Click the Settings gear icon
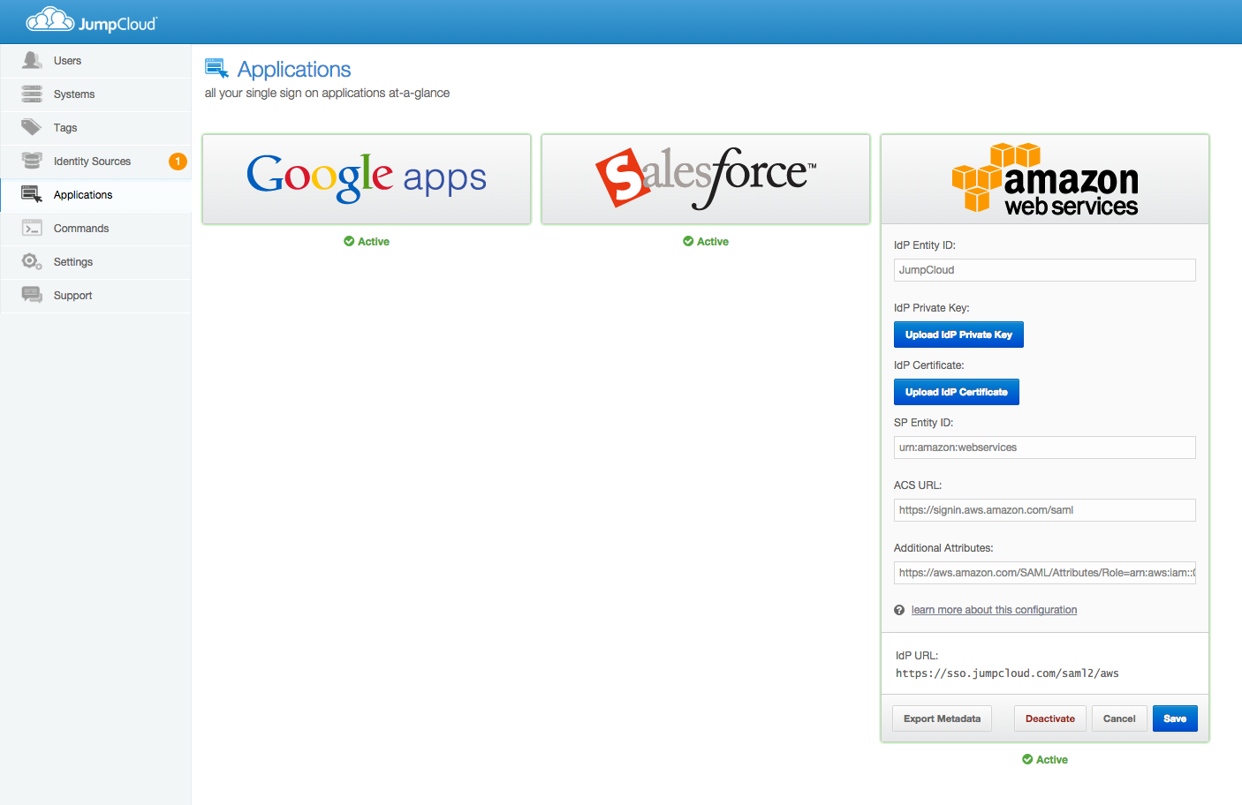1242x805 pixels. [32, 261]
